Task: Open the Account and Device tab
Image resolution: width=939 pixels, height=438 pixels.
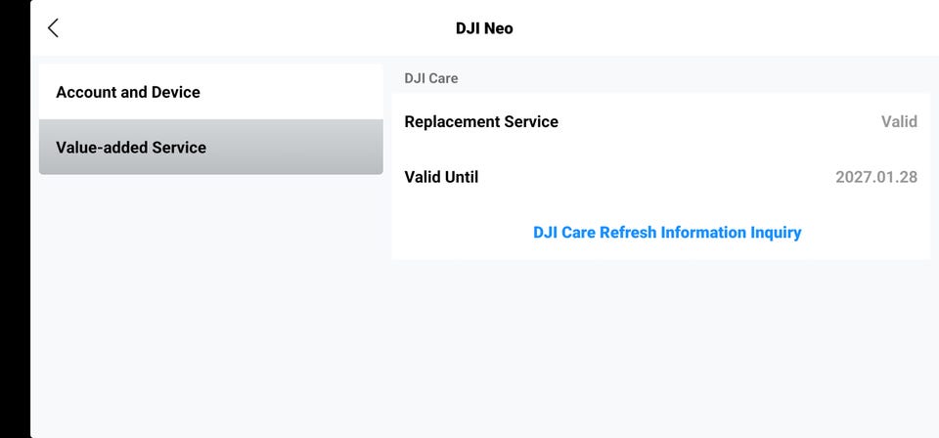Action: click(211, 92)
